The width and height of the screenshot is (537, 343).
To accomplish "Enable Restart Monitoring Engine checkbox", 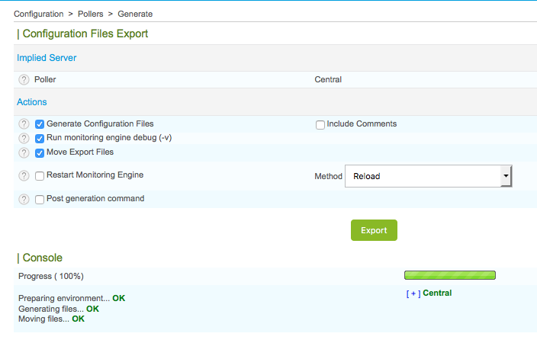I will 40,176.
